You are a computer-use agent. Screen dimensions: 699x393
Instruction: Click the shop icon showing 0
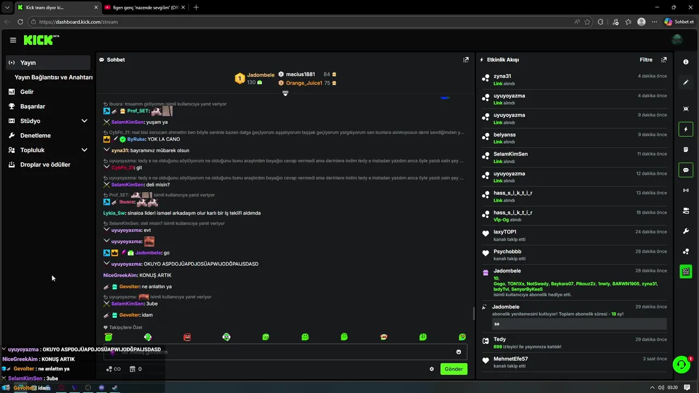[136, 369]
